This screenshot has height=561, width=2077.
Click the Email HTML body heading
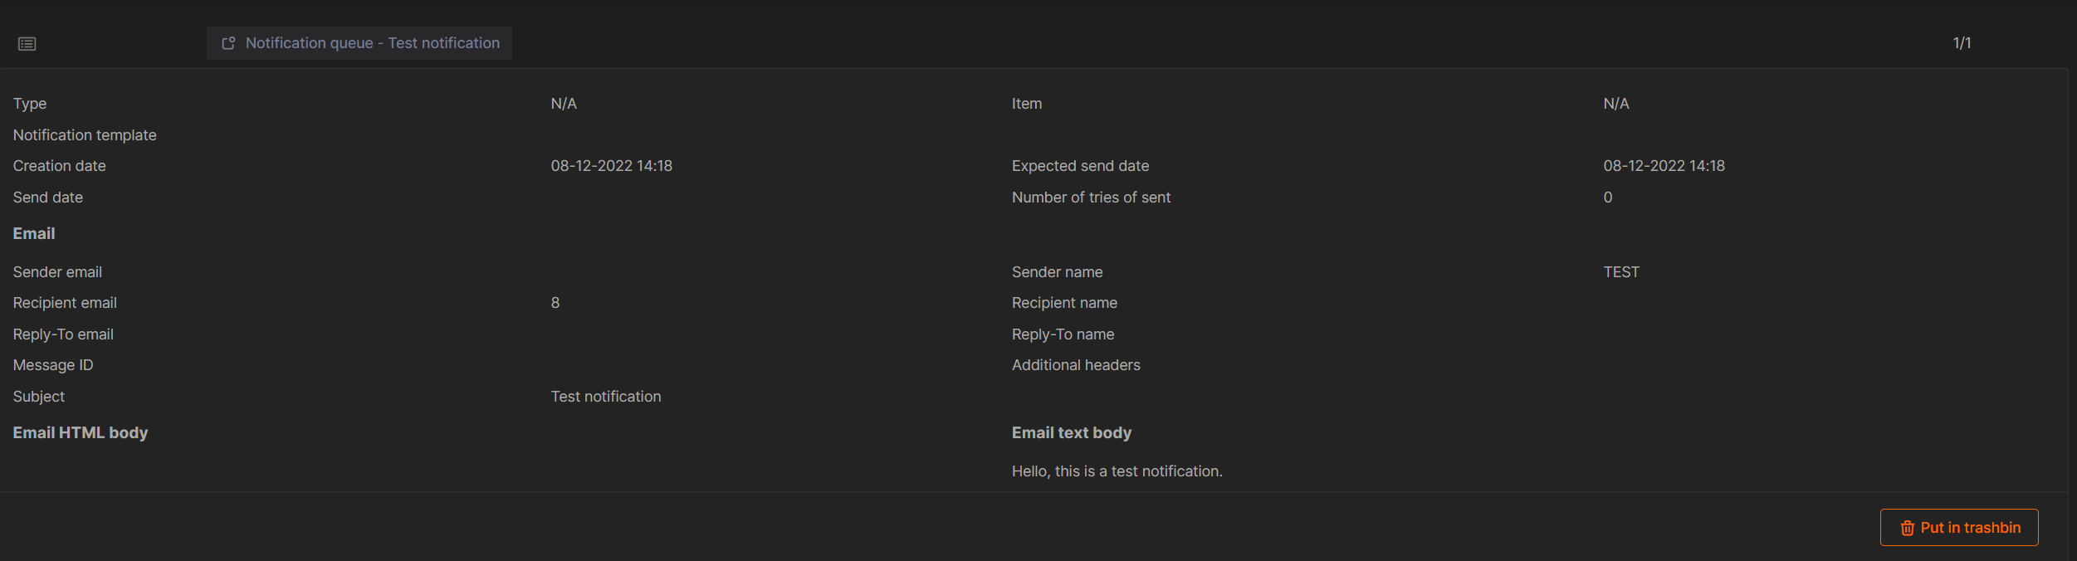coord(81,432)
